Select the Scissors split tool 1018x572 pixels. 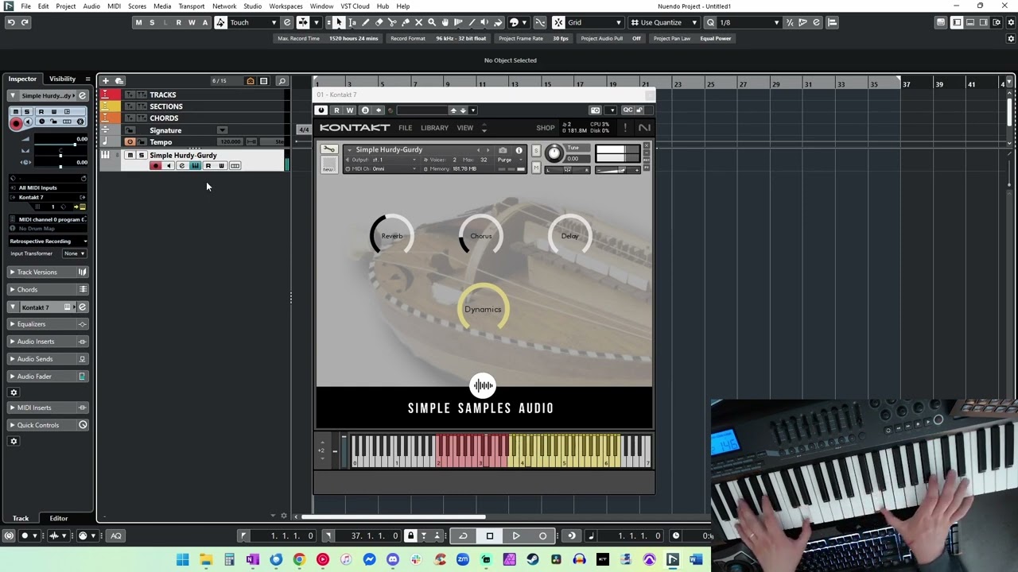(x=392, y=22)
